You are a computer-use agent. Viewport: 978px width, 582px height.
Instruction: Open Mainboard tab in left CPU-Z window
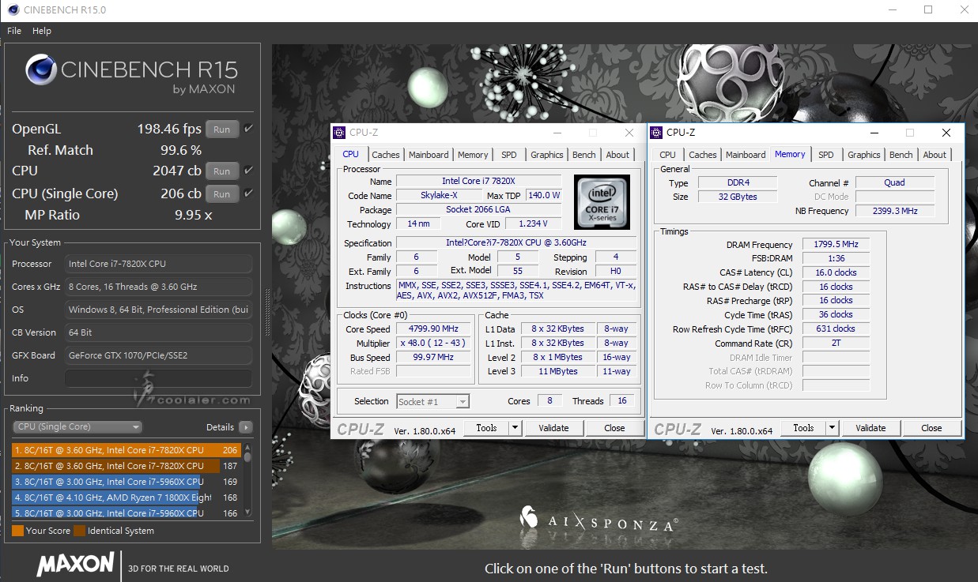429,155
